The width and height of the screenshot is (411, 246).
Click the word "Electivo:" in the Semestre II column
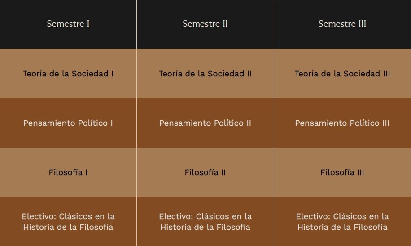176,216
